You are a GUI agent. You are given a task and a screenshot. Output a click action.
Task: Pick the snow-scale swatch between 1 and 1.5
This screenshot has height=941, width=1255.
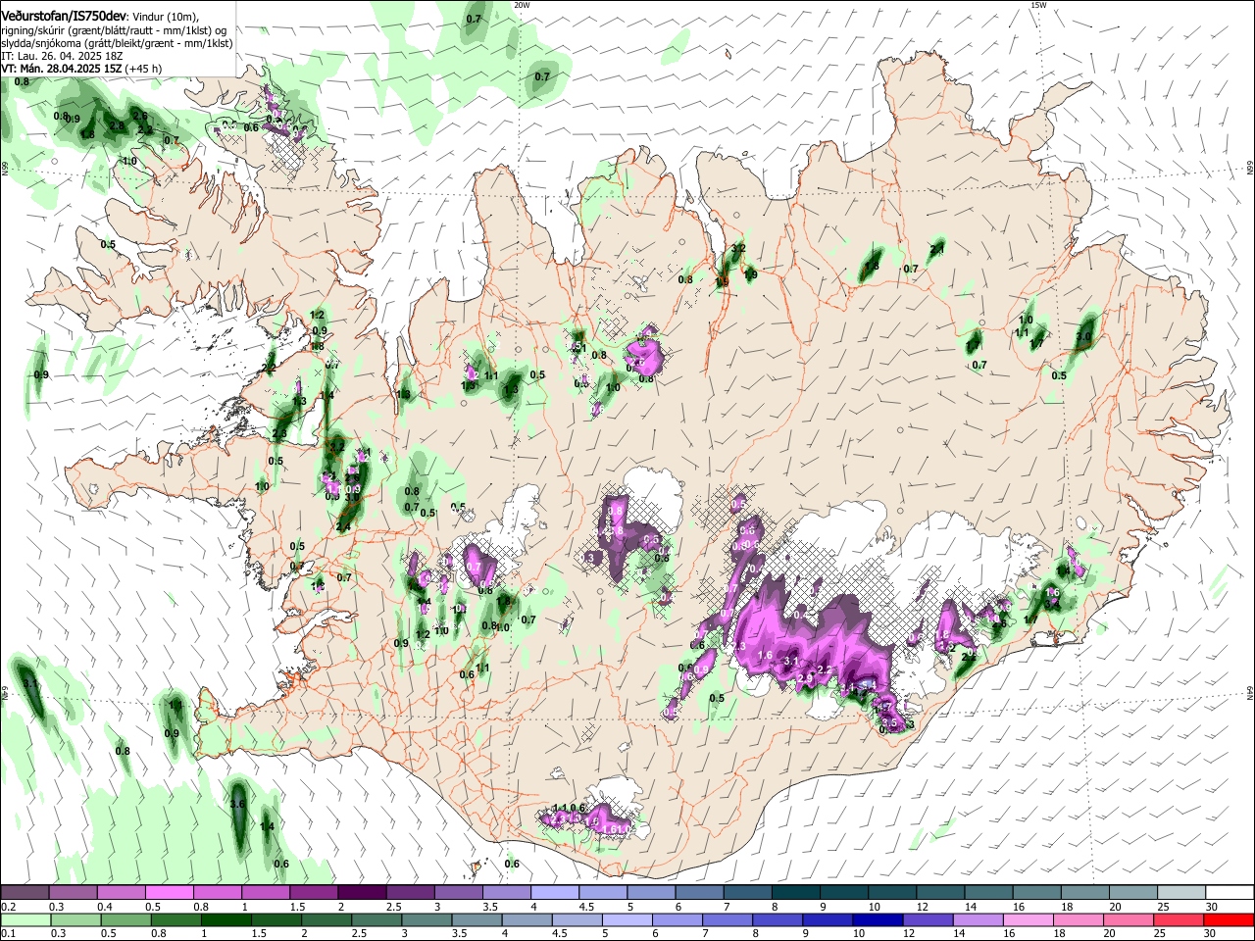coord(266,893)
